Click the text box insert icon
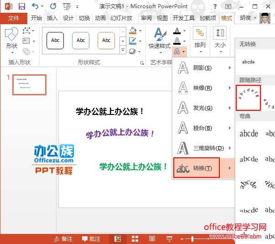The height and width of the screenshot is (244, 275). (26, 41)
